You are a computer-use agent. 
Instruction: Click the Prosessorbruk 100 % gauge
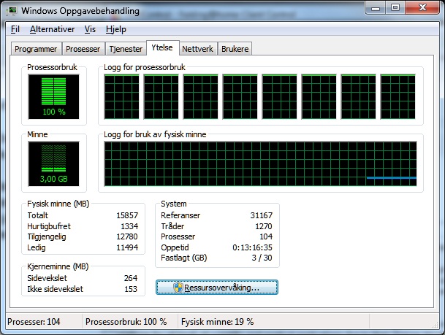point(53,96)
